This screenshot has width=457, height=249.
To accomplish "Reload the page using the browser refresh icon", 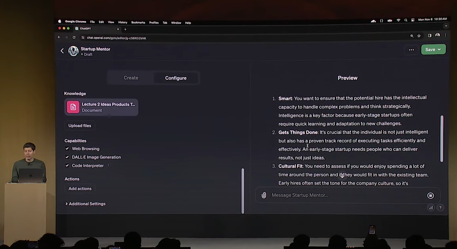I will click(x=74, y=37).
